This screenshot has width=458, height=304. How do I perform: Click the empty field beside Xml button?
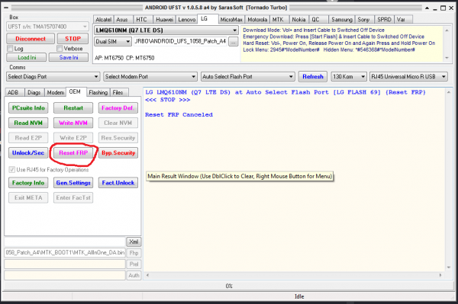pyautogui.click(x=65, y=242)
